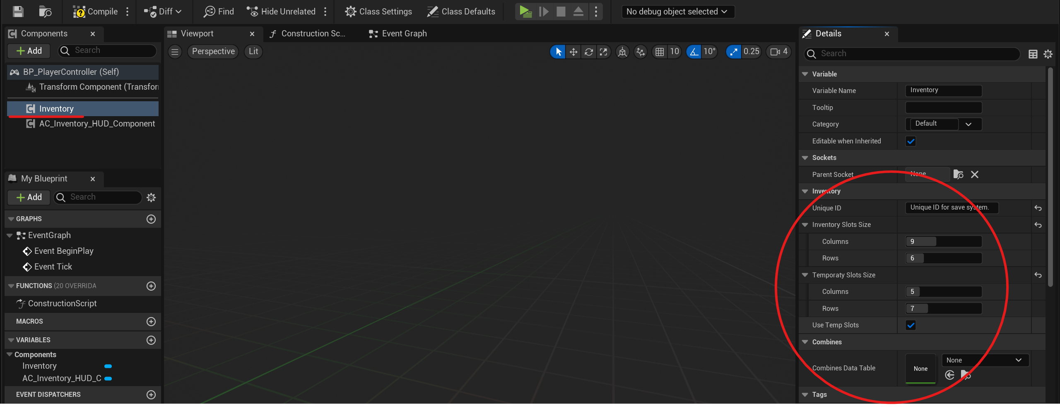Add a new event dispatcher plus icon

[x=151, y=395]
